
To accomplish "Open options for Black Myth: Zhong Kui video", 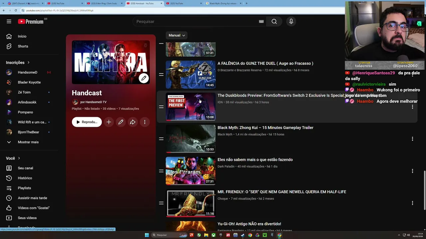I will pos(412,139).
